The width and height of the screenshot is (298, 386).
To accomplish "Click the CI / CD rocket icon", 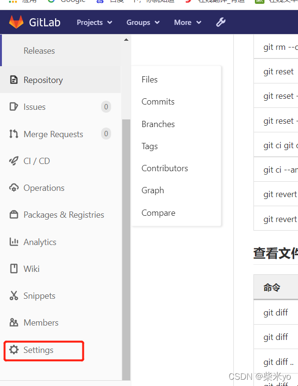I will (14, 161).
